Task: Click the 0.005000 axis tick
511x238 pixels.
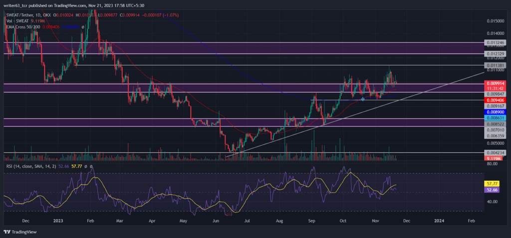Action: (x=495, y=143)
